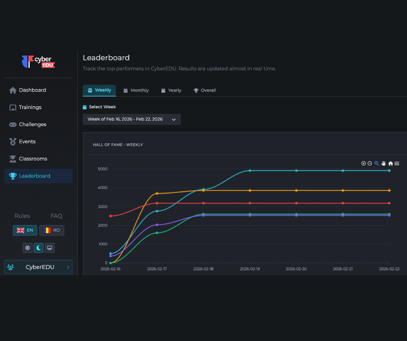This screenshot has width=407, height=341.
Task: Click the Events medal icon
Action: tap(13, 142)
